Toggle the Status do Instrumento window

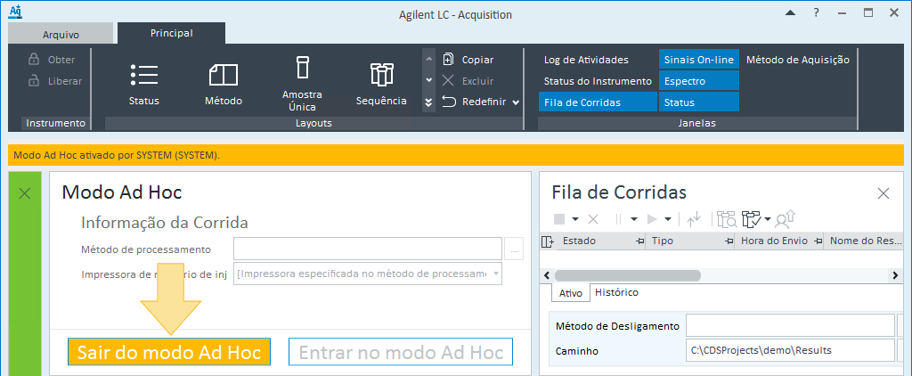pyautogui.click(x=598, y=81)
